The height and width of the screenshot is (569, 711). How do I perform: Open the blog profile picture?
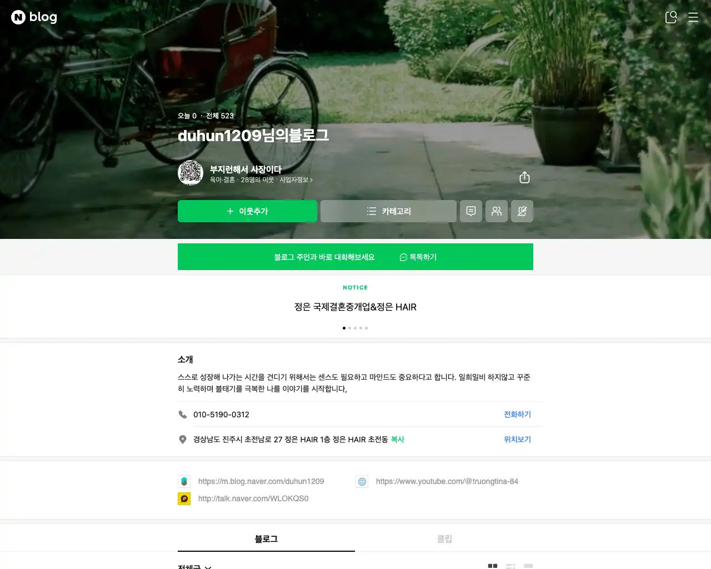click(x=191, y=173)
